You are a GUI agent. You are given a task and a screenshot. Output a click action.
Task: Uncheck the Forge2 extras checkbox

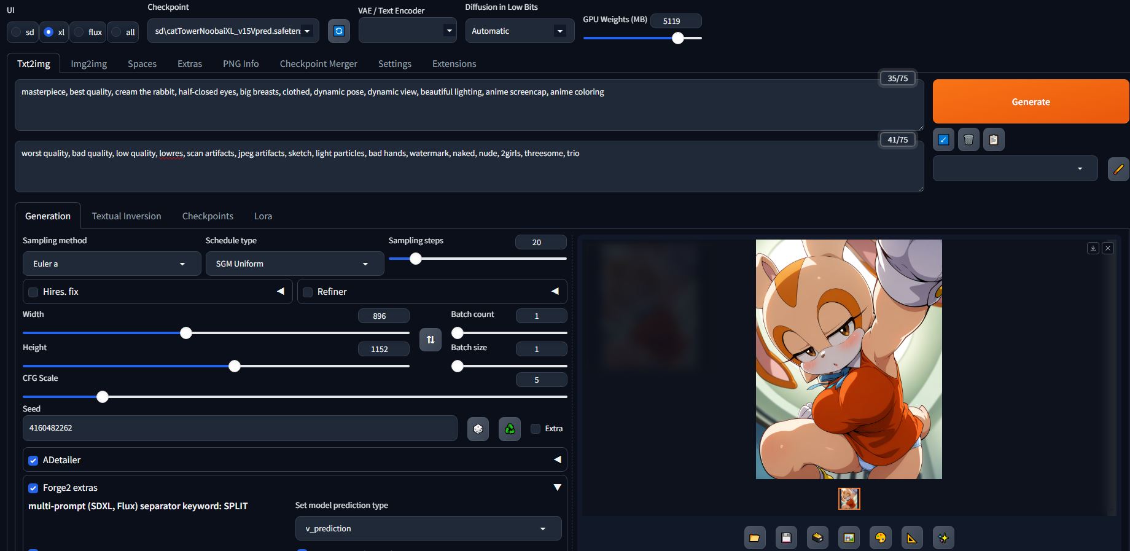pos(33,488)
